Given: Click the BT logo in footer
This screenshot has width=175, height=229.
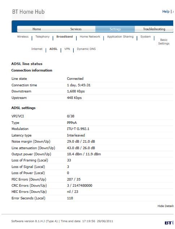Looking at the screenshot, I should click(x=169, y=223).
